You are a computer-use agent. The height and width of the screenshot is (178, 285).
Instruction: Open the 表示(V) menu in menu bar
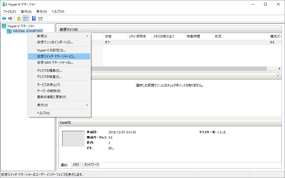(42, 12)
